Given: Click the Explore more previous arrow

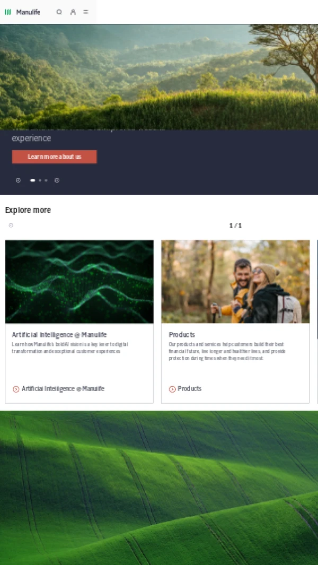Looking at the screenshot, I should 11,225.
